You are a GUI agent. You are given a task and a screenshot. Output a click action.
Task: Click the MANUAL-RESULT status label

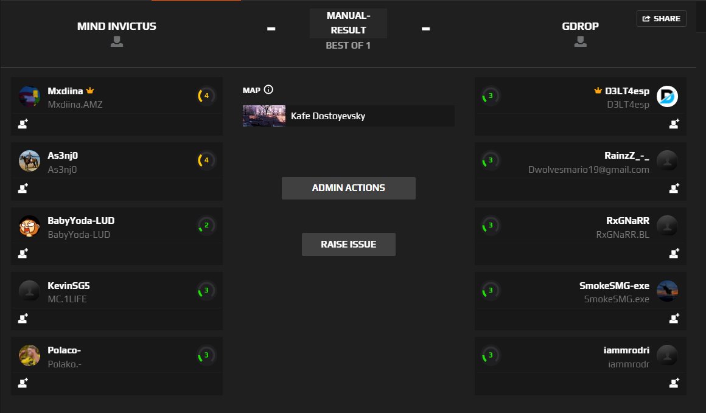349,23
